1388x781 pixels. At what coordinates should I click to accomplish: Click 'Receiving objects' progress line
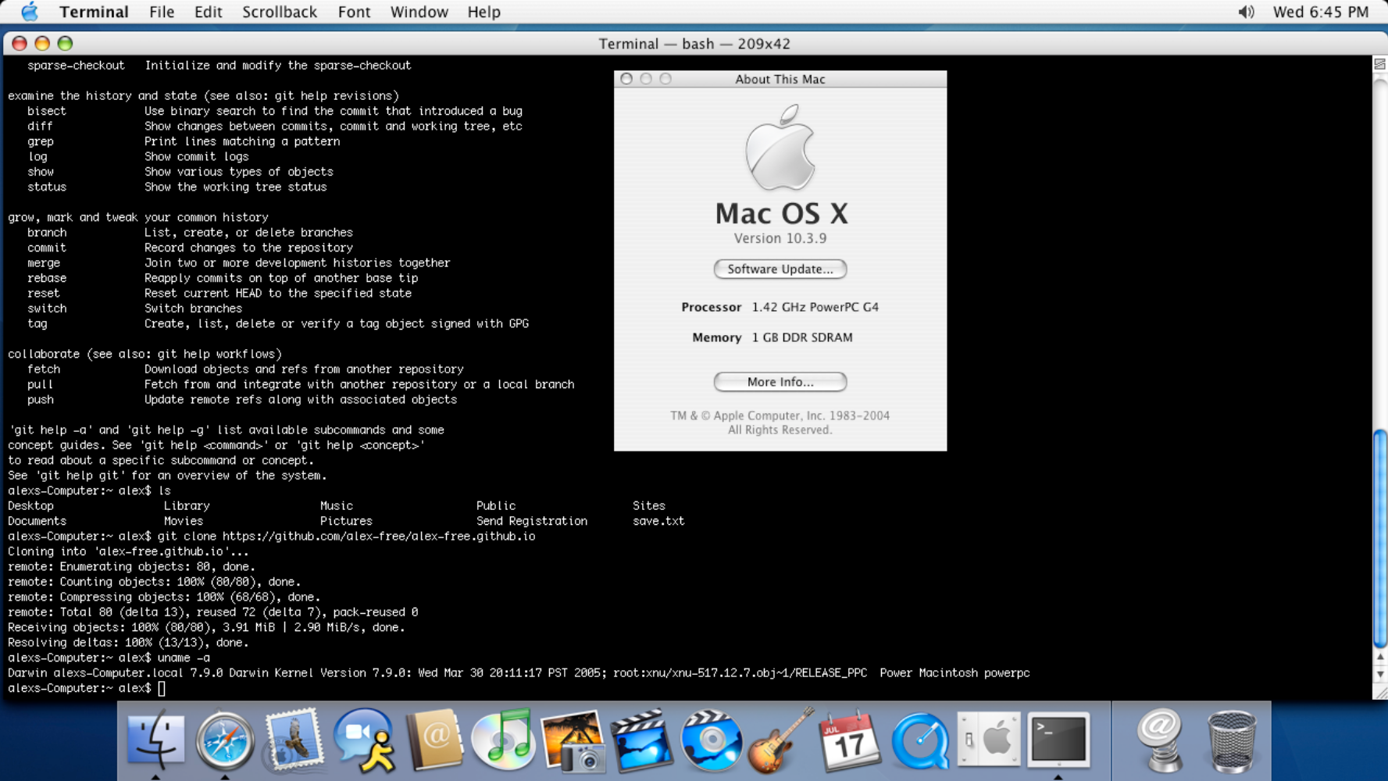click(206, 627)
